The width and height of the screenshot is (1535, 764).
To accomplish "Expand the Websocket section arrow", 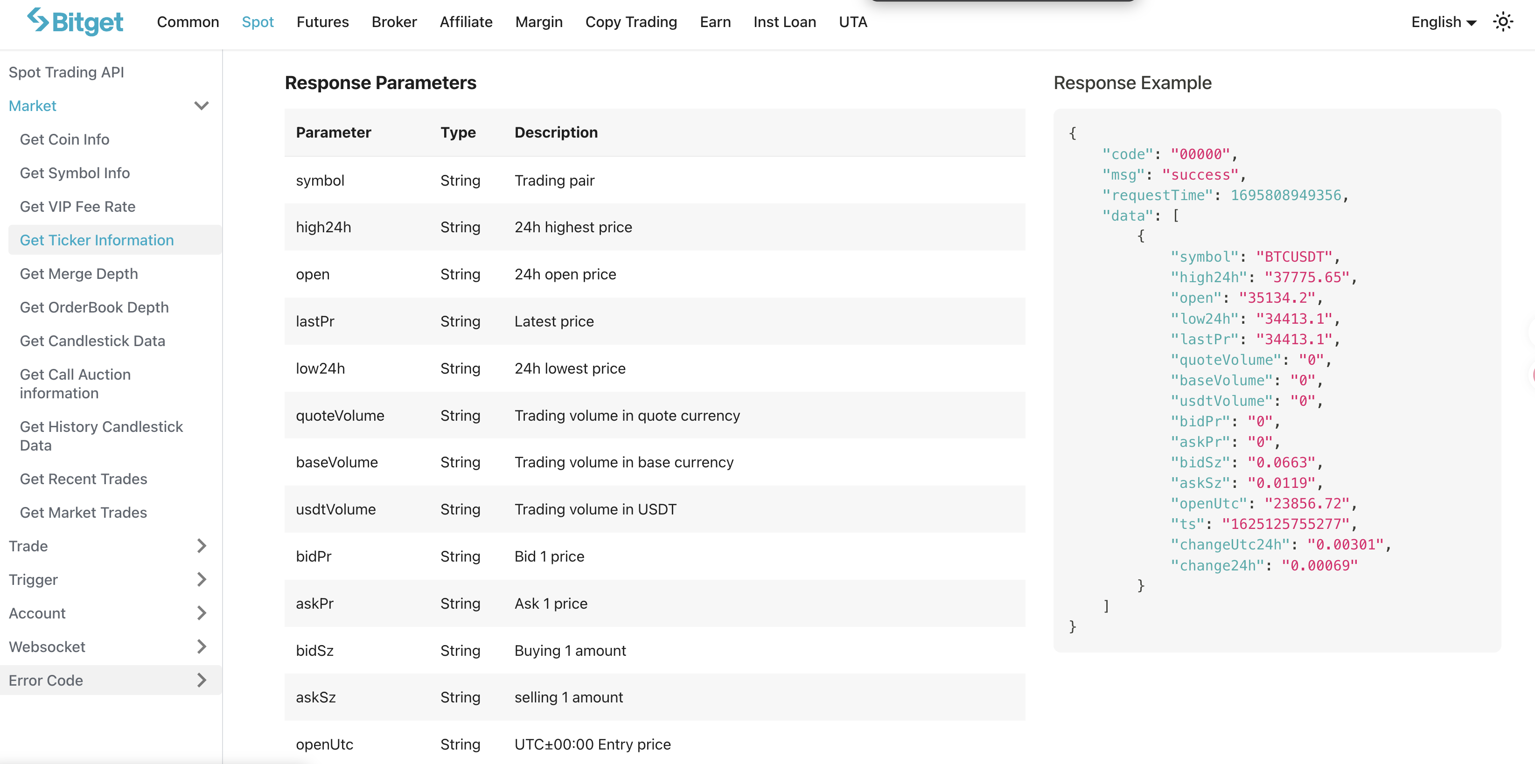I will (202, 646).
